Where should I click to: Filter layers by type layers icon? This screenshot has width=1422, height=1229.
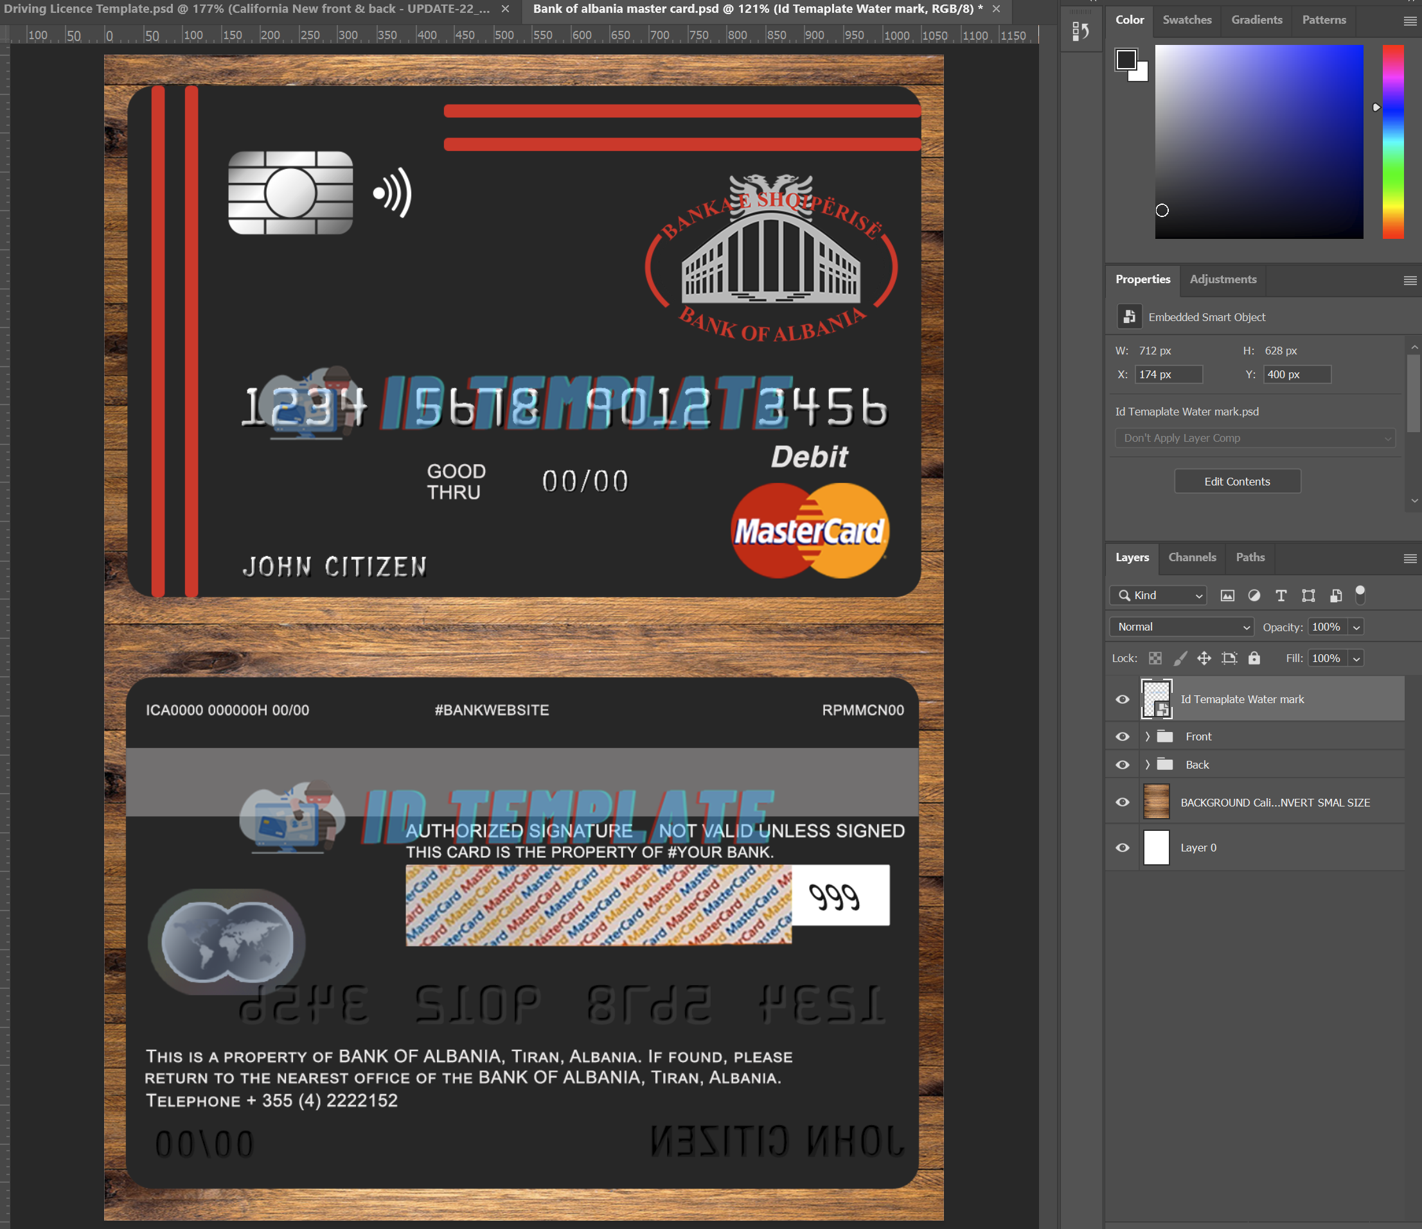(x=1281, y=595)
